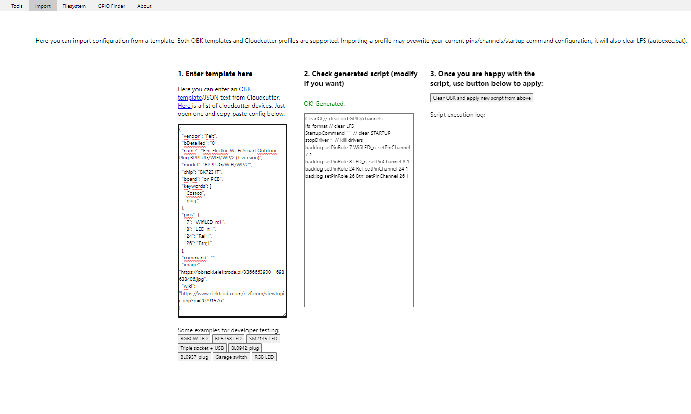Click the '"board": "on PCB"' line
Viewport: 691px width, 414px height.
click(202, 179)
